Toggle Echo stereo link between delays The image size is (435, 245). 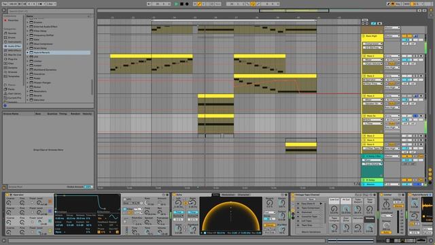pos(186,203)
